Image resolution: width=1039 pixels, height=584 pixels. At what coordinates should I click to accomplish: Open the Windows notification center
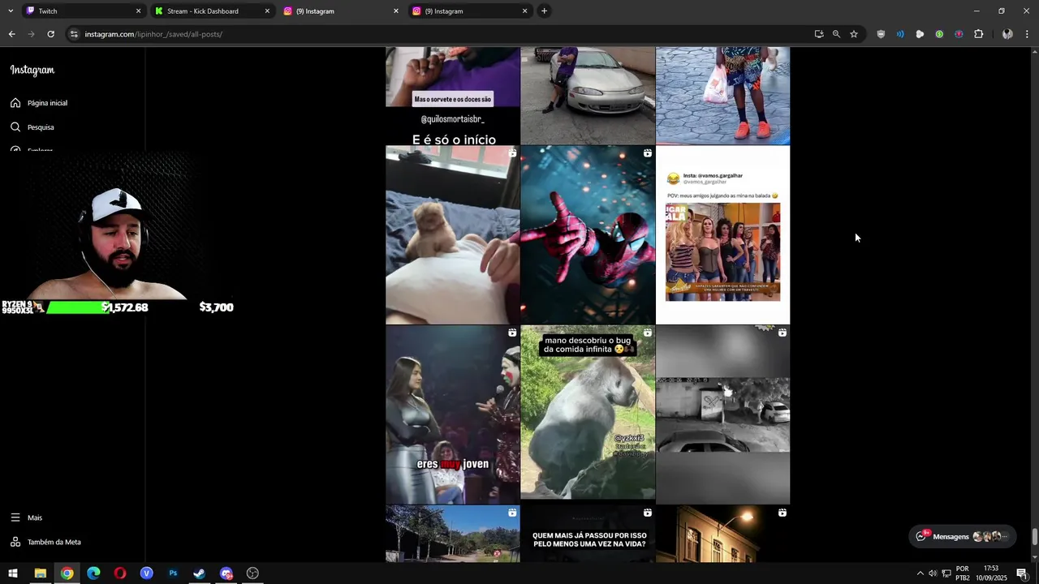click(1022, 573)
